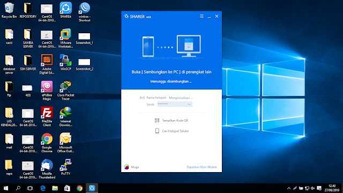Image resolution: width=343 pixels, height=193 pixels.
Task: Open File Explorer from taskbar
Action: click(x=55, y=188)
